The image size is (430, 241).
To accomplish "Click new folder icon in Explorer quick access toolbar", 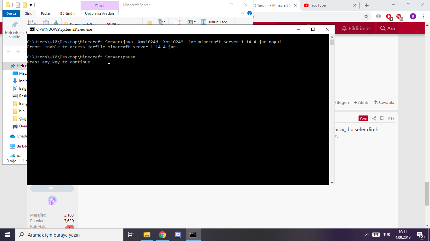I will pos(25,5).
